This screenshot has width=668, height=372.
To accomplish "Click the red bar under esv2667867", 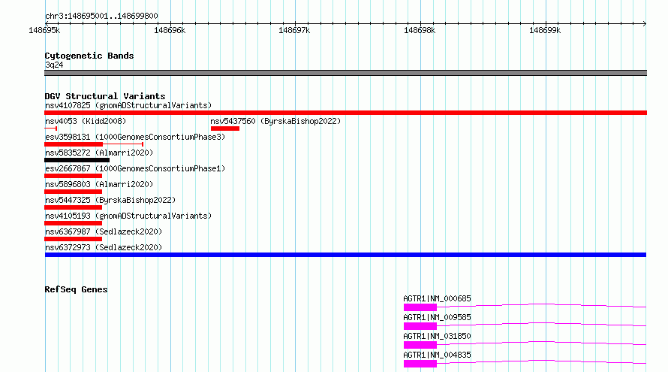I will click(x=74, y=176).
